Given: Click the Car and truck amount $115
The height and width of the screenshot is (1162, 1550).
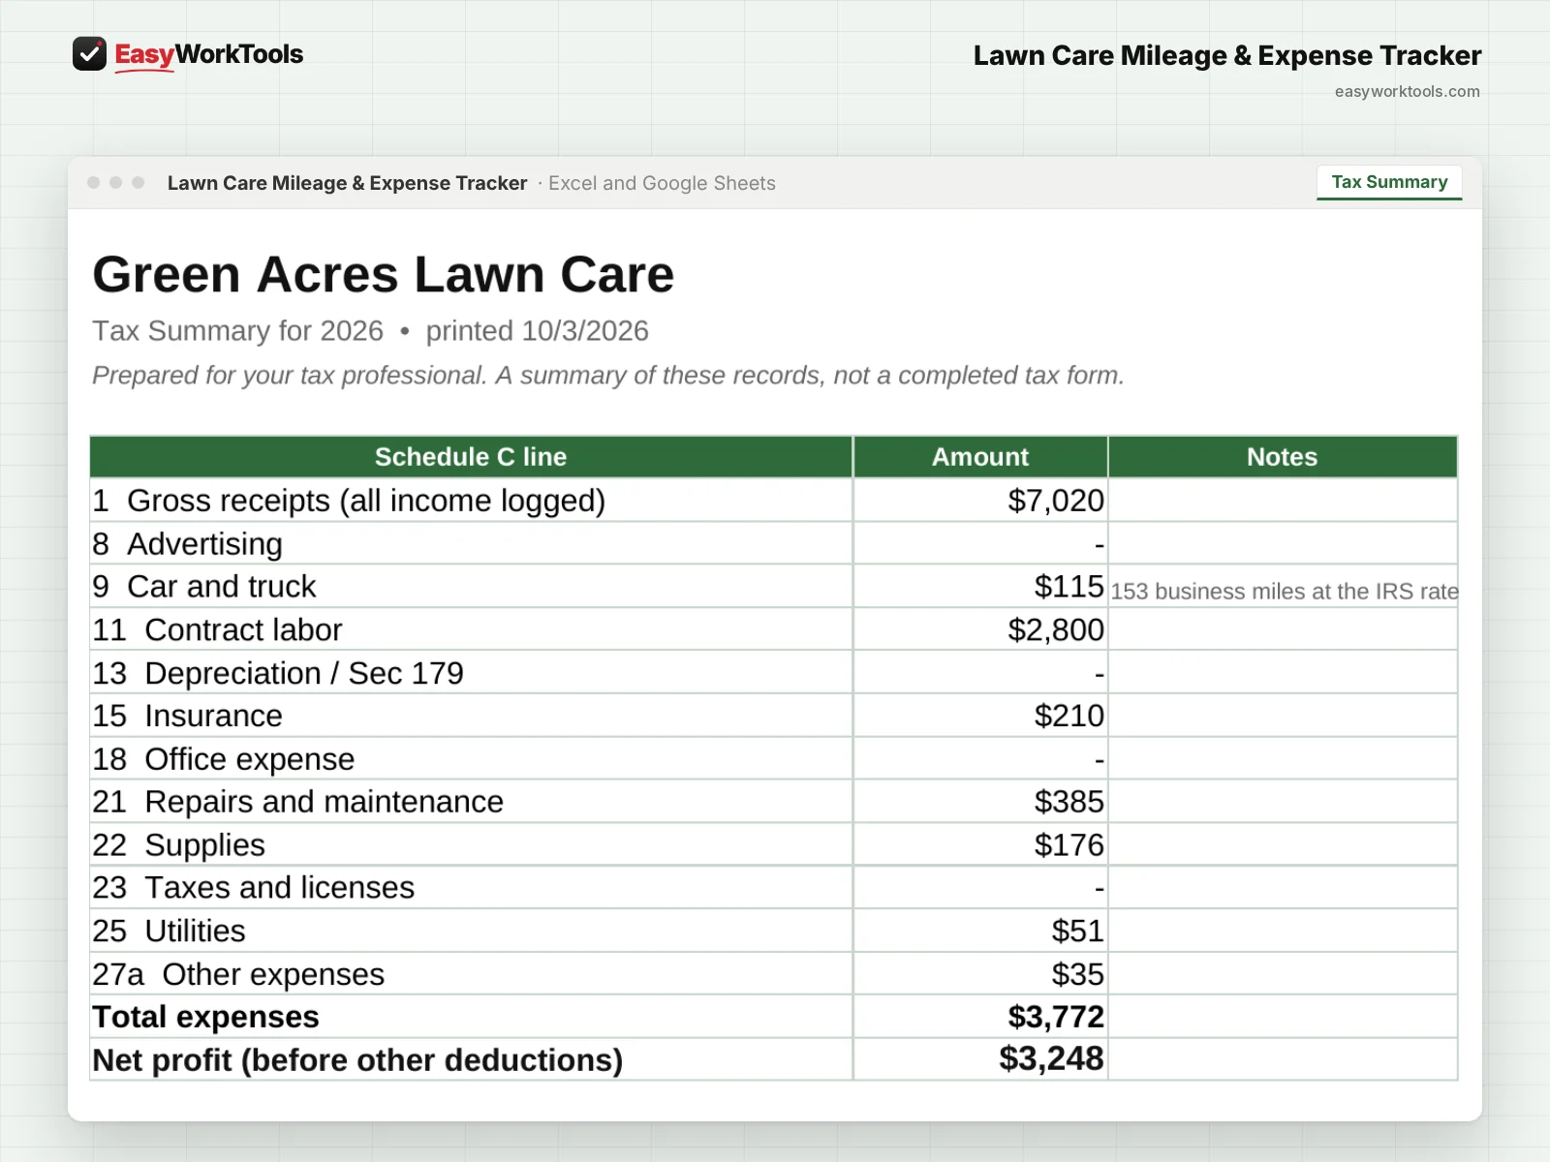Looking at the screenshot, I should pyautogui.click(x=1069, y=587).
